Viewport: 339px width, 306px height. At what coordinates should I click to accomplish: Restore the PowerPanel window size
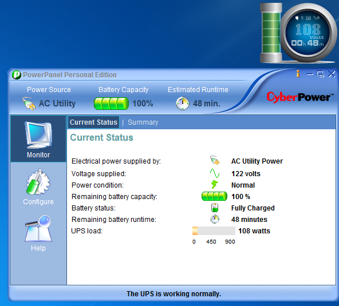pyautogui.click(x=320, y=74)
